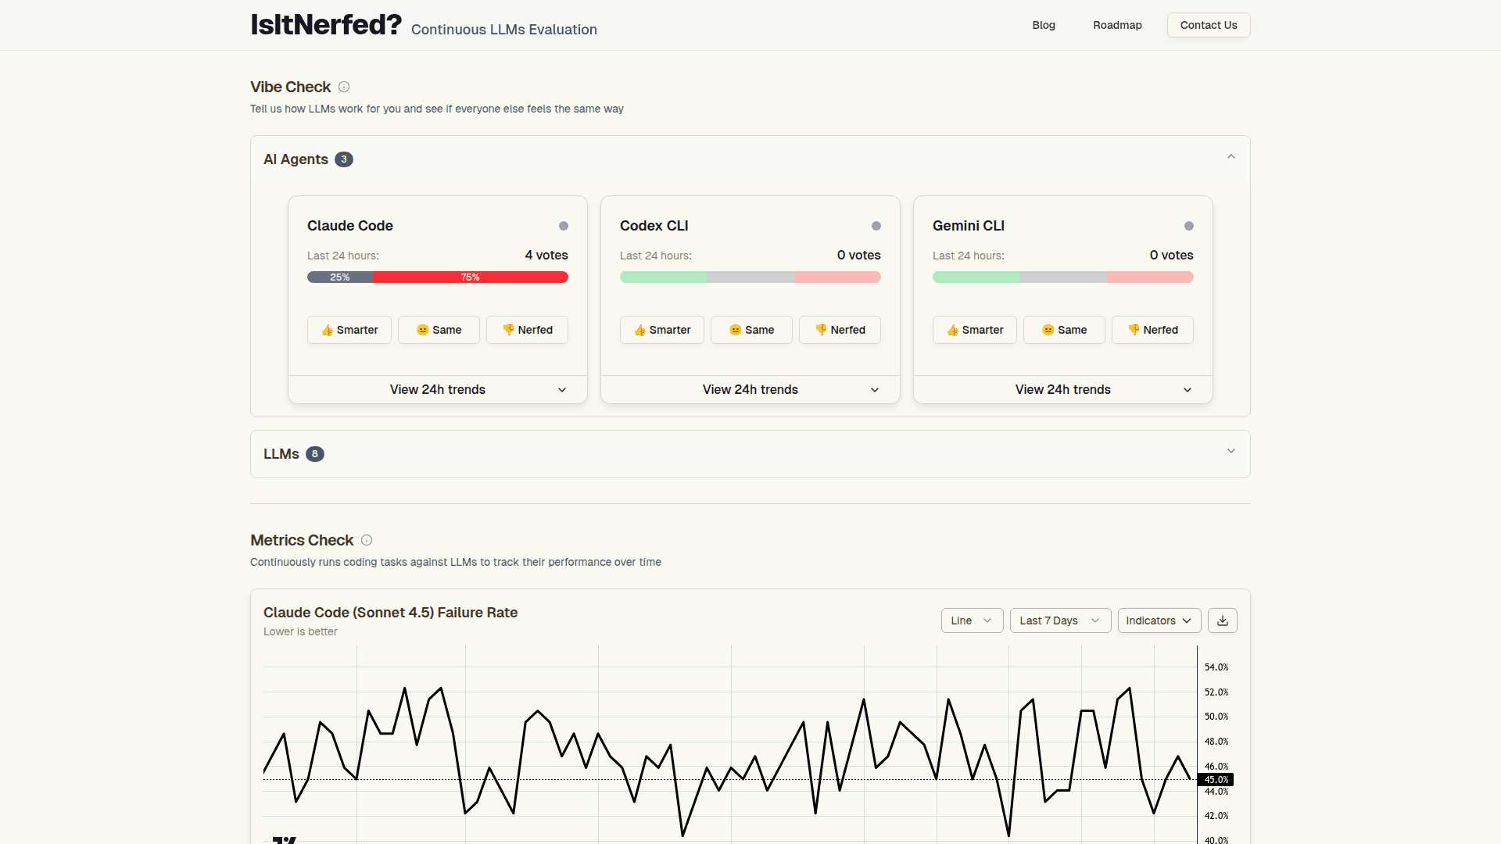This screenshot has height=844, width=1501.
Task: Vote Smarter for Claude Code
Action: [x=349, y=330]
